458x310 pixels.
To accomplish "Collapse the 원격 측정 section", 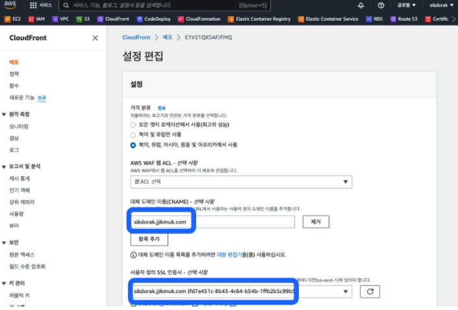I will pos(4,114).
